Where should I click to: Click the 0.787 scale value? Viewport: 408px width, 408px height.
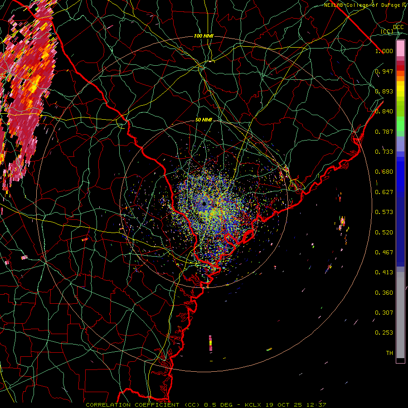[x=384, y=131]
